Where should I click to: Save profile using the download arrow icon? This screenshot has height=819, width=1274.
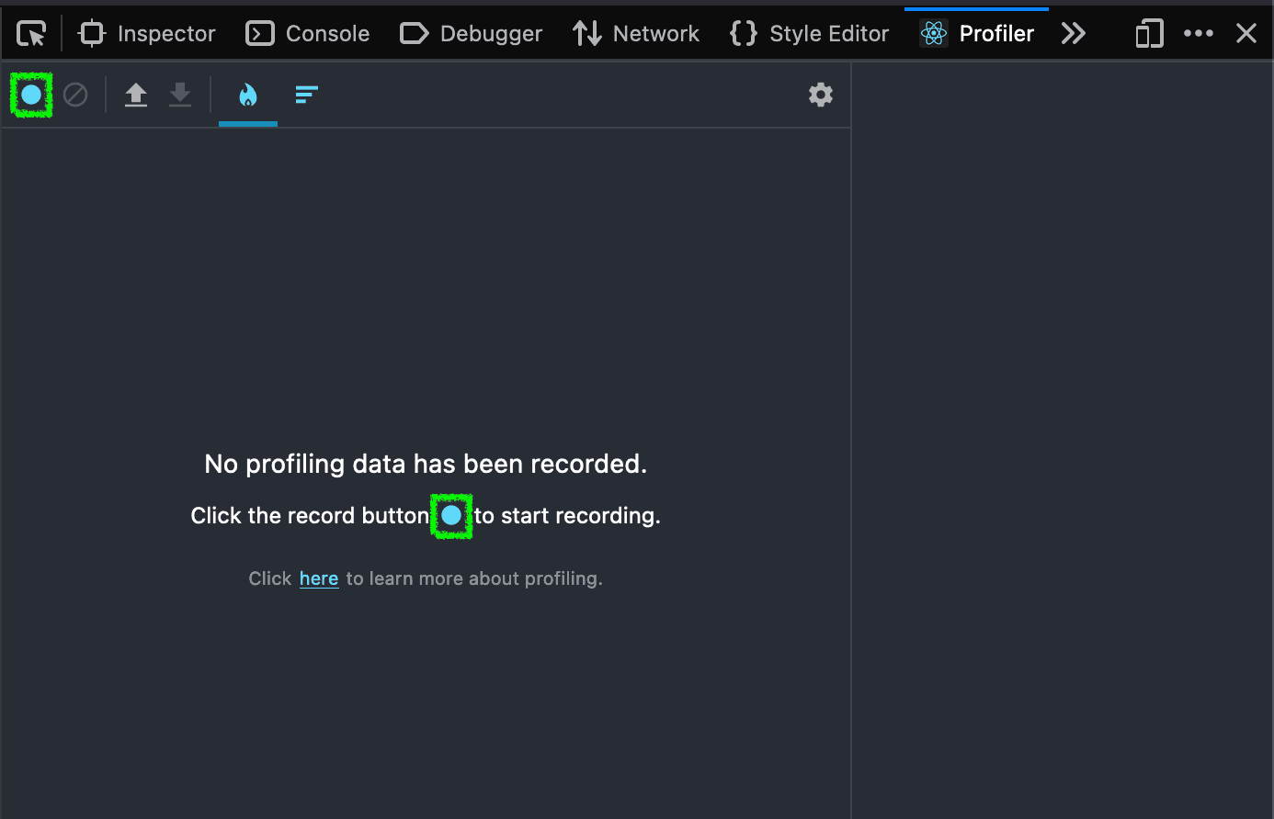click(x=180, y=95)
